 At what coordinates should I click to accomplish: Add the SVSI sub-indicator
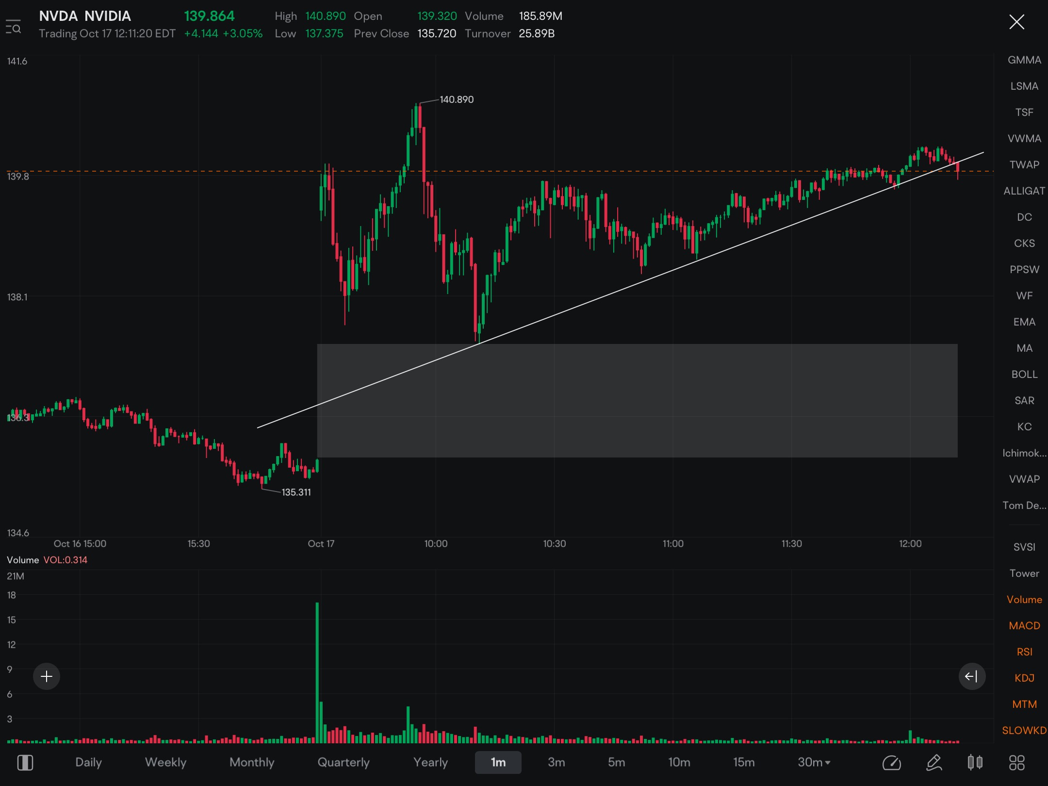[x=1024, y=547]
